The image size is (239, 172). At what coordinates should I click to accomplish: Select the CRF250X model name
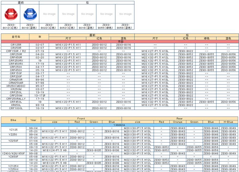point(16,67)
